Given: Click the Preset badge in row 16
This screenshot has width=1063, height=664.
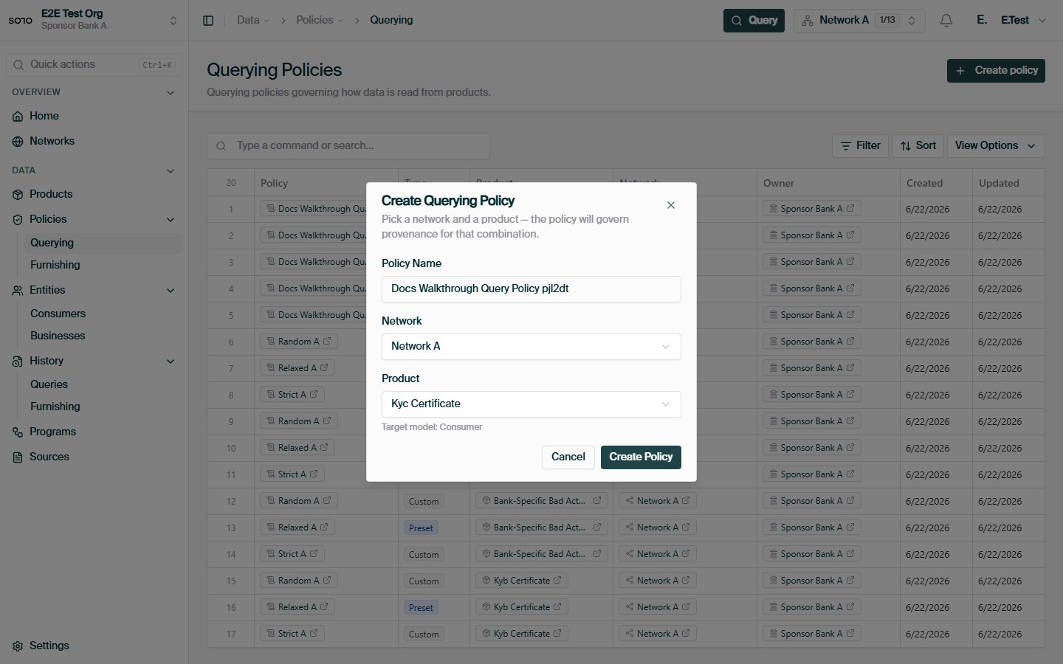Looking at the screenshot, I should [422, 607].
